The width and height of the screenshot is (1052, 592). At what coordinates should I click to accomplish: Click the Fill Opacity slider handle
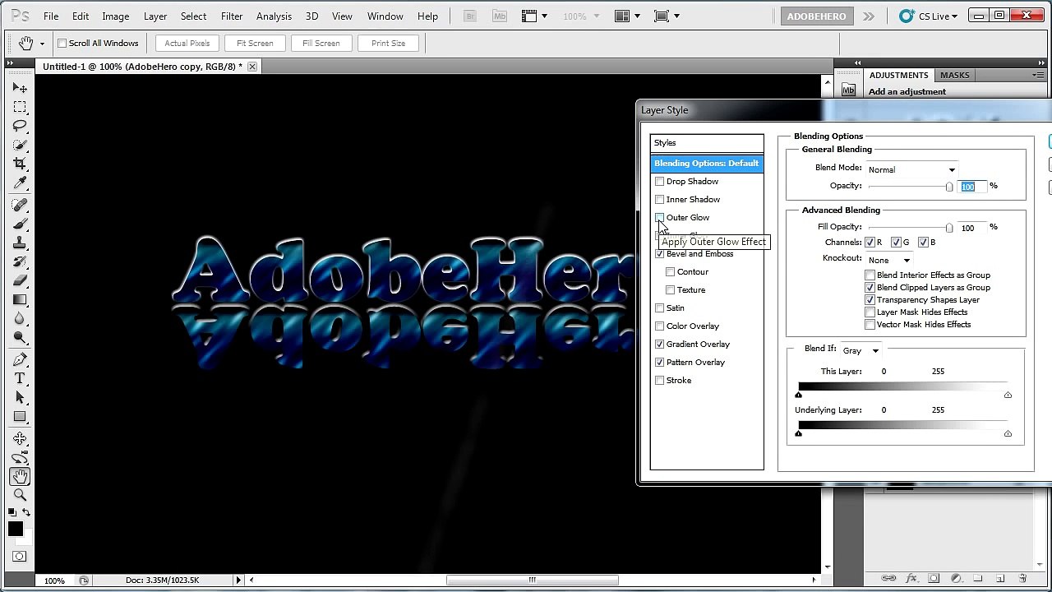(x=949, y=229)
